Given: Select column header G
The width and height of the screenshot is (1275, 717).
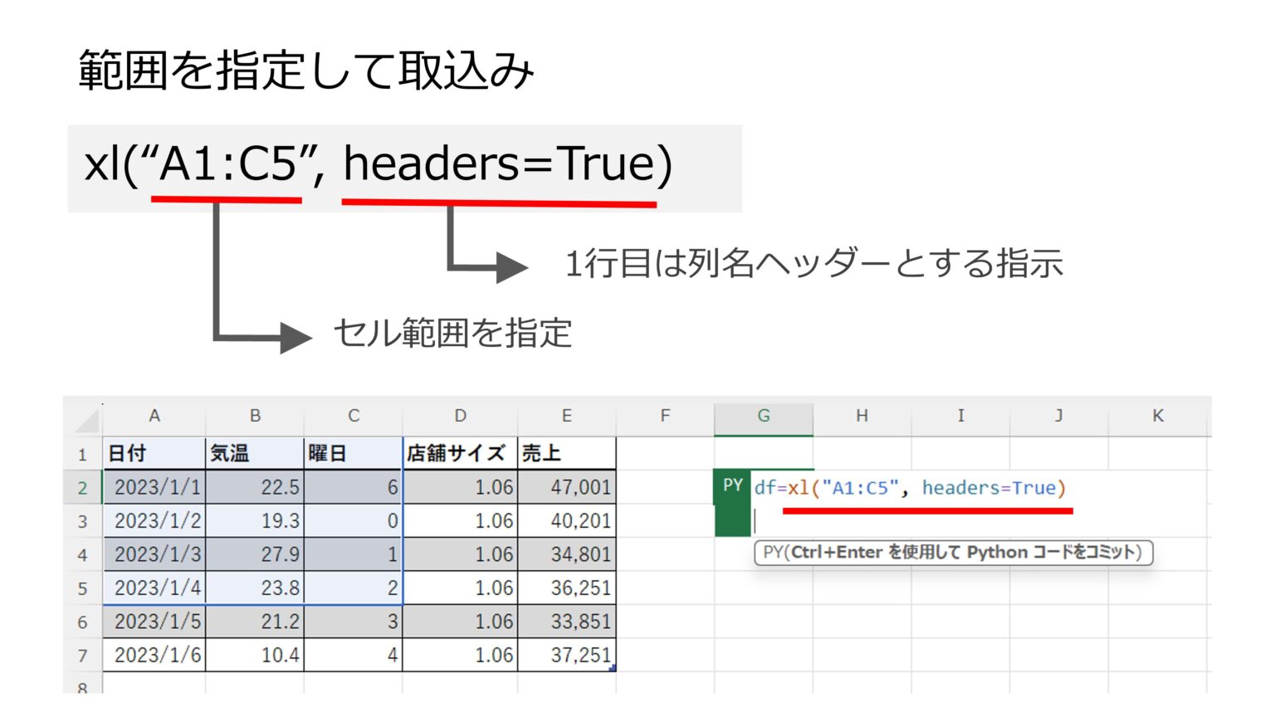Looking at the screenshot, I should [763, 416].
